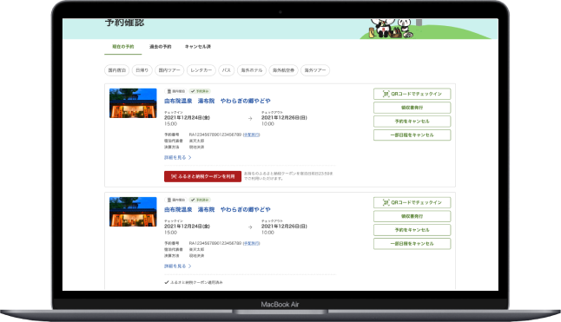Expand 詳細を見る in coupon-applied reservation card
This screenshot has width=561, height=322.
(178, 266)
